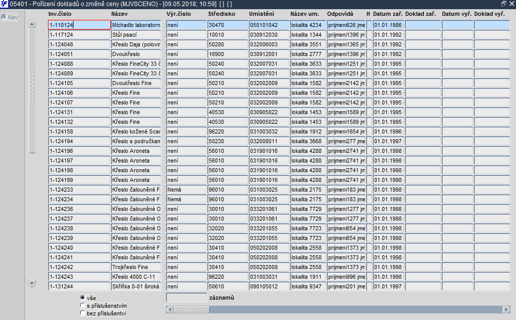The image size is (516, 320).
Task: Click date cell 01.01.1986
Action: [x=388, y=25]
